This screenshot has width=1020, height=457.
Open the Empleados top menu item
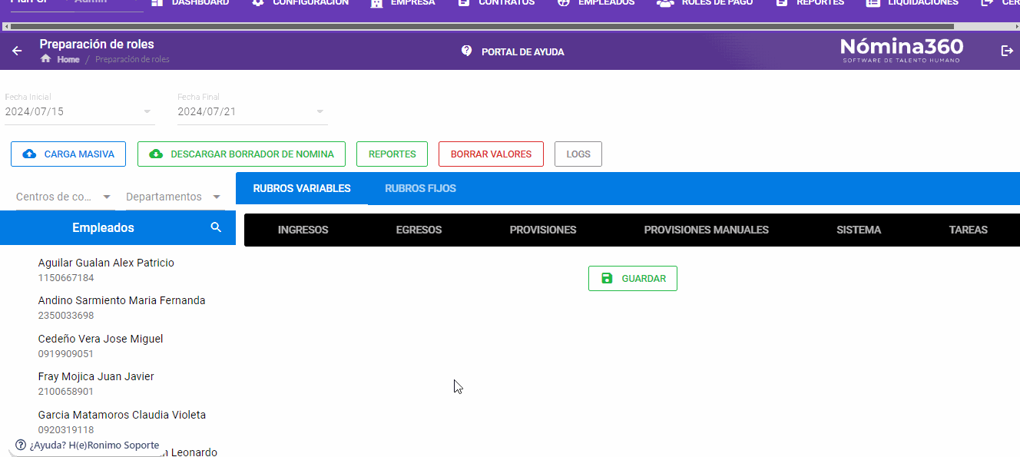tap(596, 3)
